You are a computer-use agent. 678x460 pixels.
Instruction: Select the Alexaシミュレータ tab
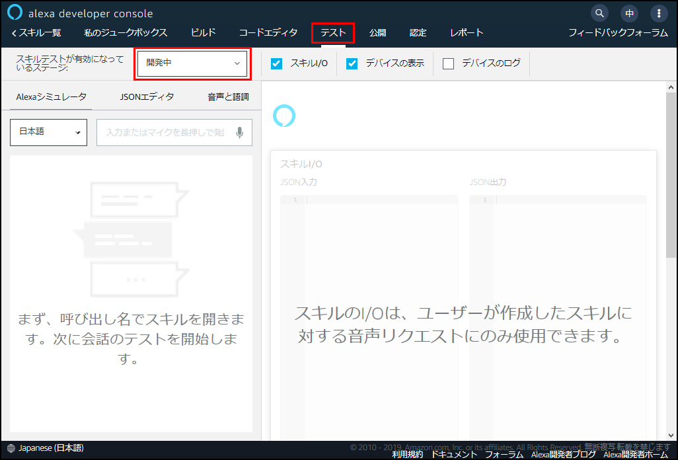51,97
